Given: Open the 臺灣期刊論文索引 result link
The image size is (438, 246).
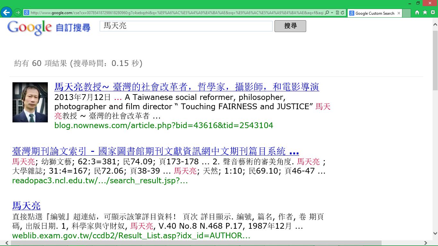Looking at the screenshot, I should (156, 151).
